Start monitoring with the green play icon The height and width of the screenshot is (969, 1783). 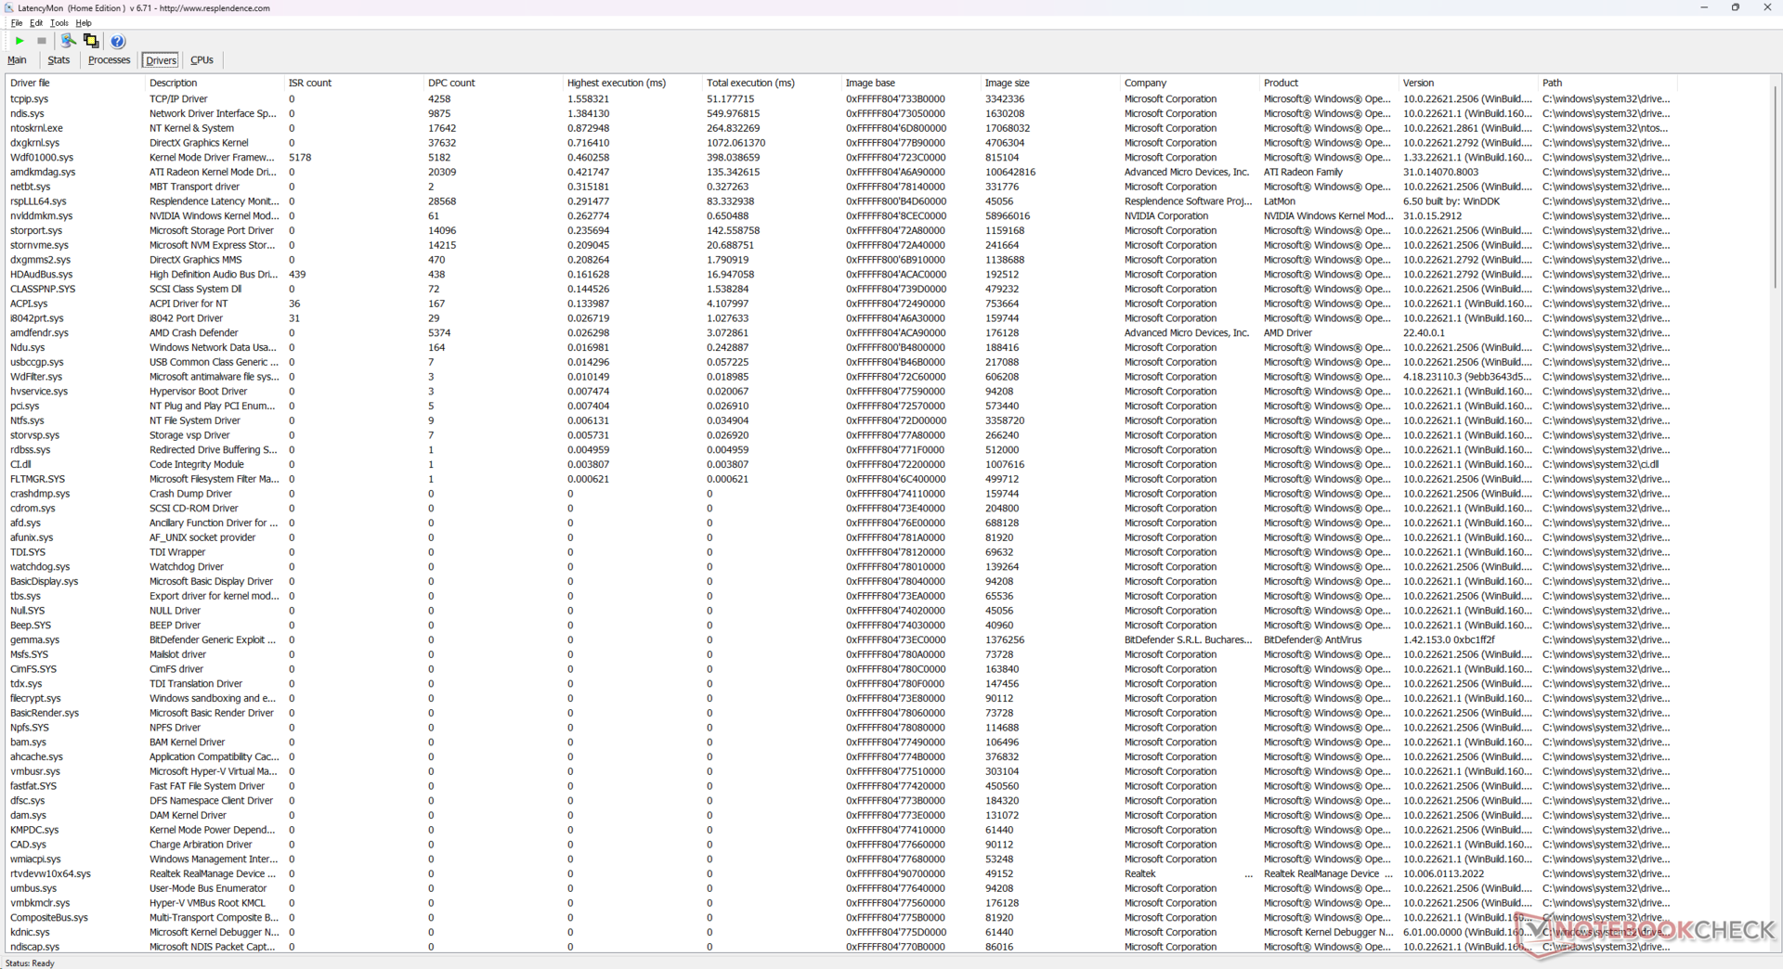click(x=20, y=41)
